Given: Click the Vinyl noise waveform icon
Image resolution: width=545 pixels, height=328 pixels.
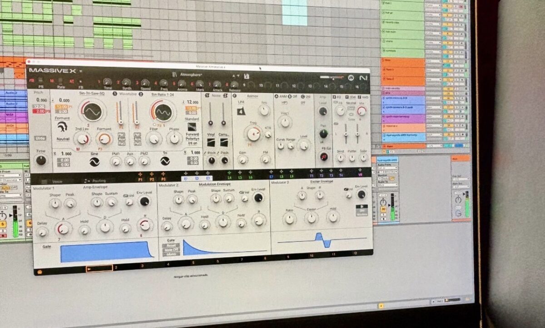Looking at the screenshot, I should click(x=211, y=143).
